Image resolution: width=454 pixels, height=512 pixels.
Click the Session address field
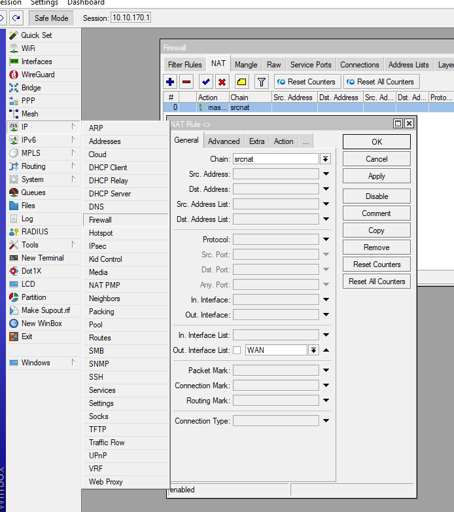[x=130, y=18]
